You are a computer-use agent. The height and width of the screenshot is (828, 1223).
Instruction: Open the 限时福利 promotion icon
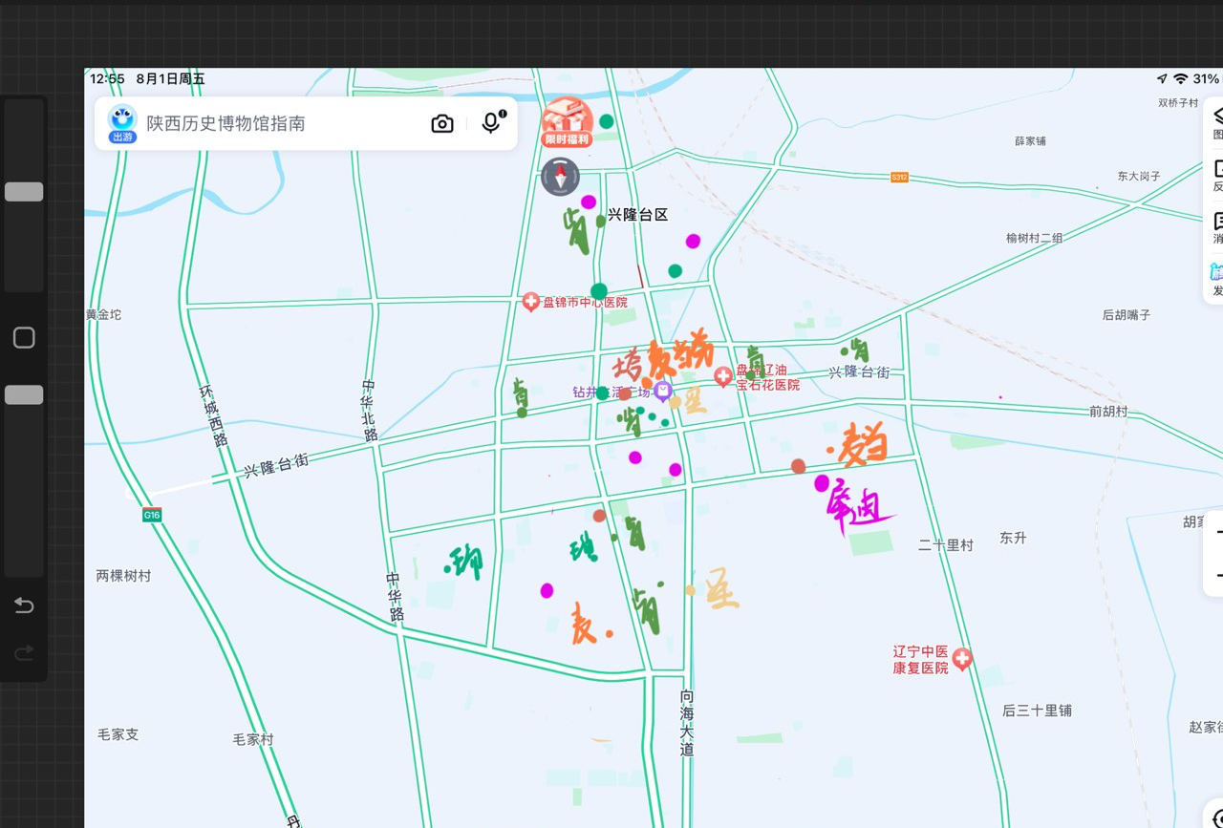click(x=568, y=122)
